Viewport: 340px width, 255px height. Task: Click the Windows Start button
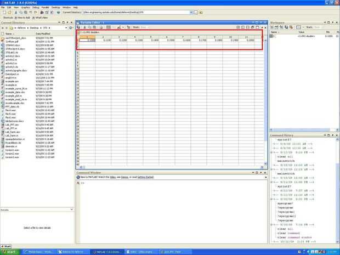tap(10, 252)
